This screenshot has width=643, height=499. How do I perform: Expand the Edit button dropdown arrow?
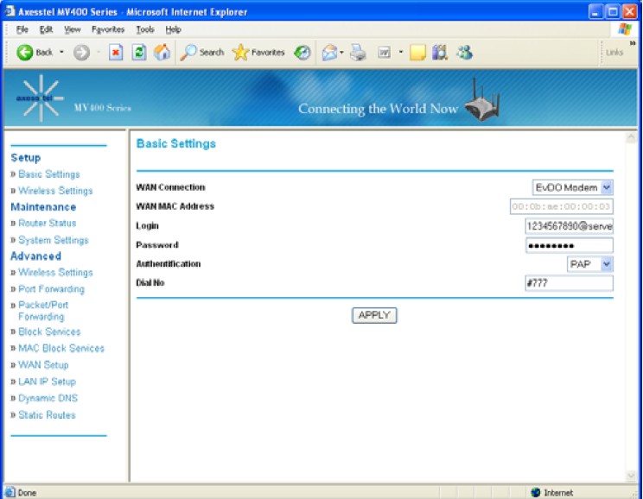click(401, 52)
